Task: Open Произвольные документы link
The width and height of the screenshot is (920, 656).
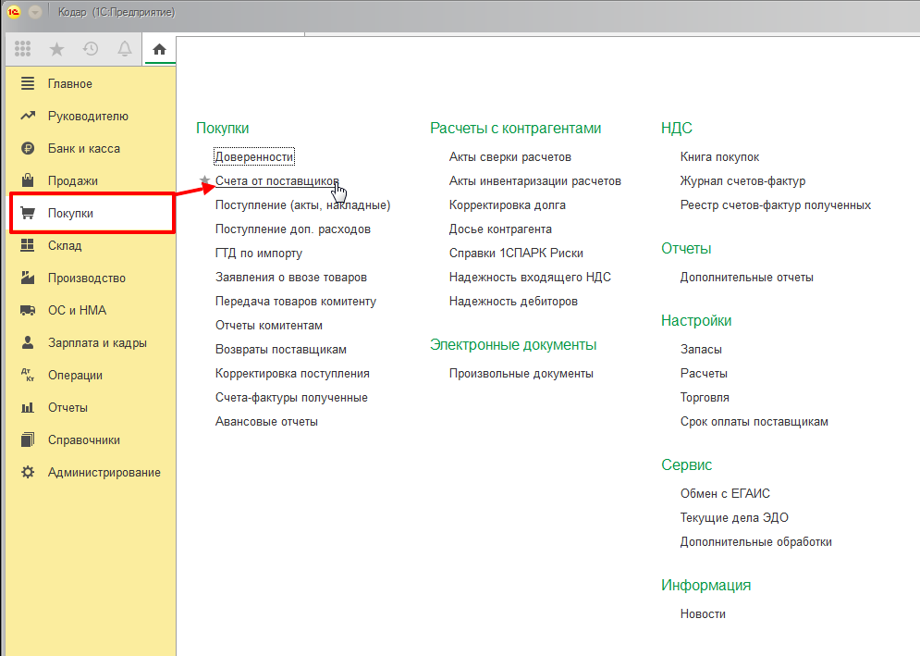Action: pos(521,373)
